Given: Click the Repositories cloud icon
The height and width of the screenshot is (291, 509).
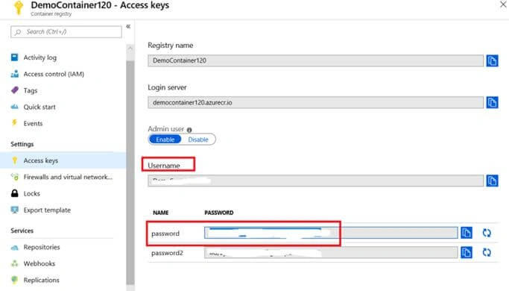Looking at the screenshot, I should (15, 248).
